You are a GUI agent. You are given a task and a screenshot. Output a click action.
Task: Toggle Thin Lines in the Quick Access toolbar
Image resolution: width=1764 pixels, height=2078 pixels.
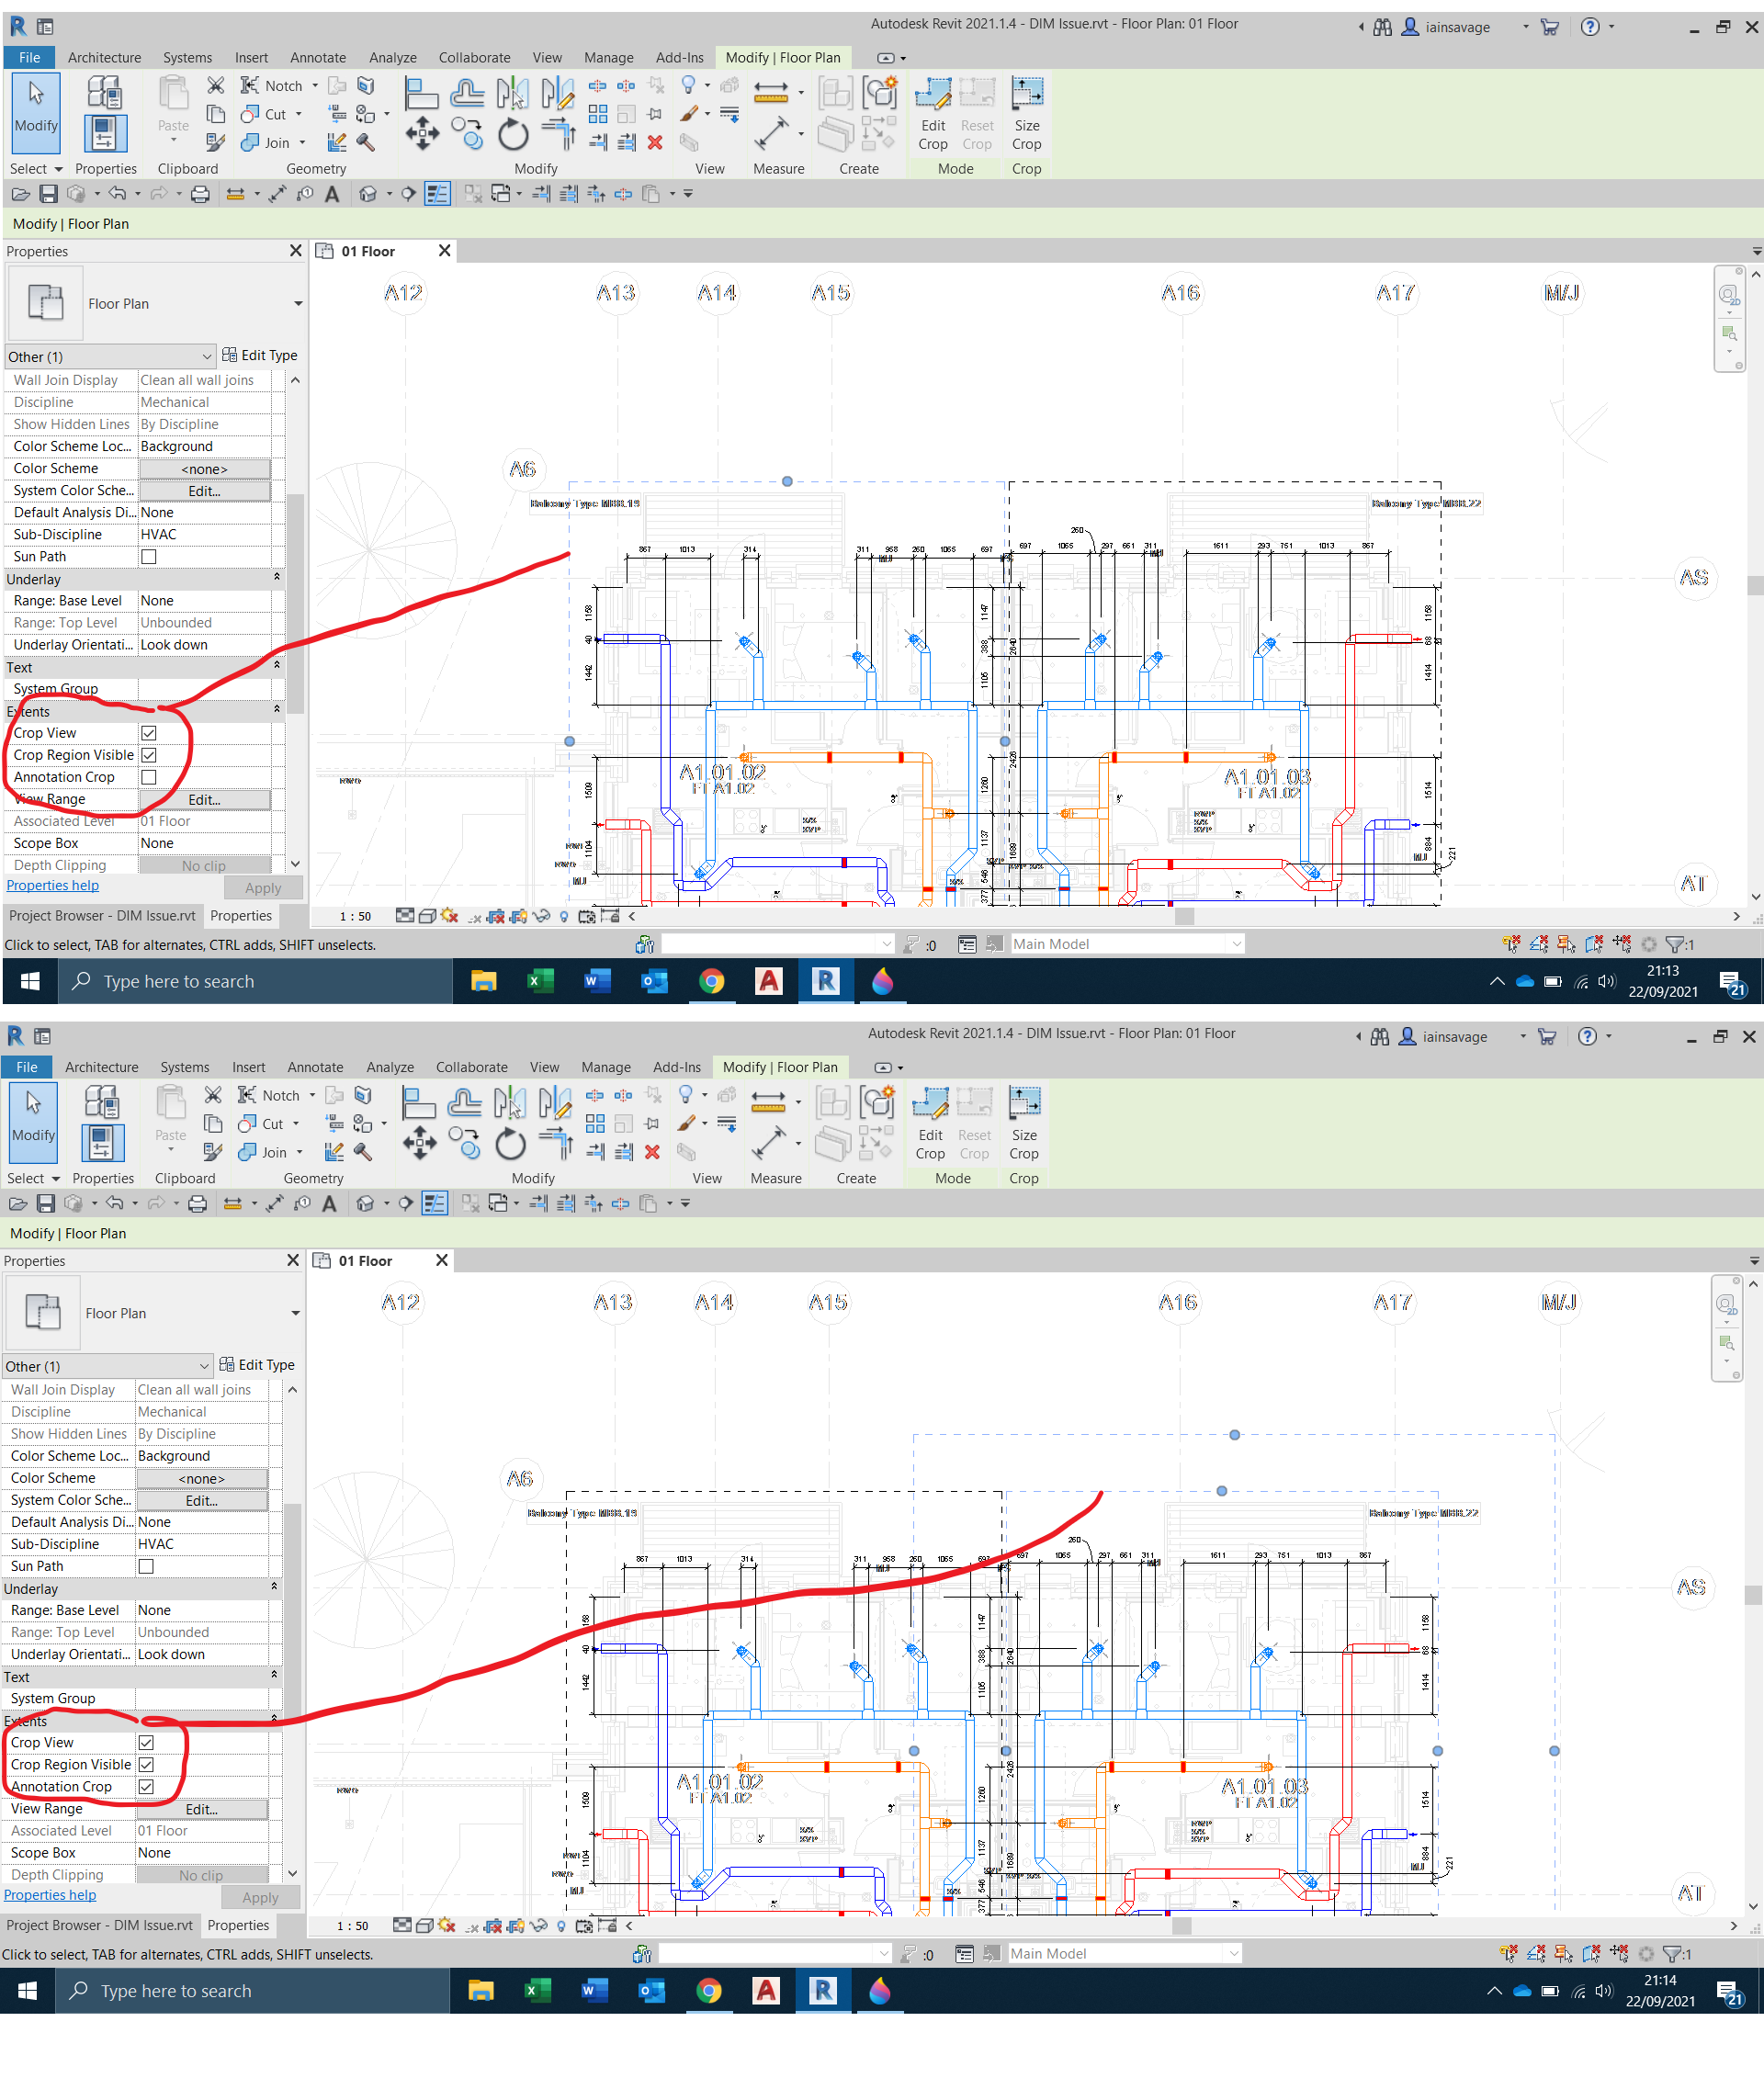click(x=438, y=194)
